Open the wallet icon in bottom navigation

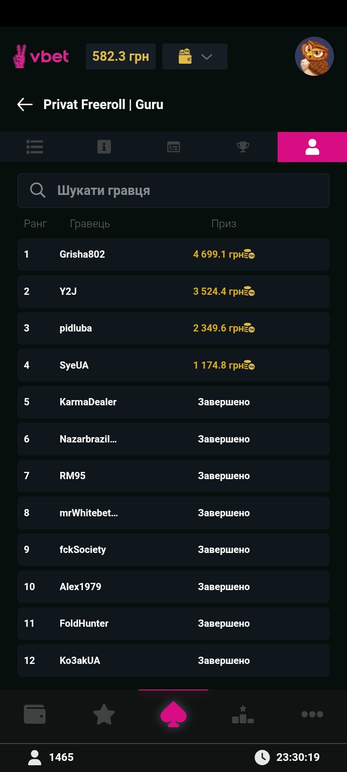(35, 714)
